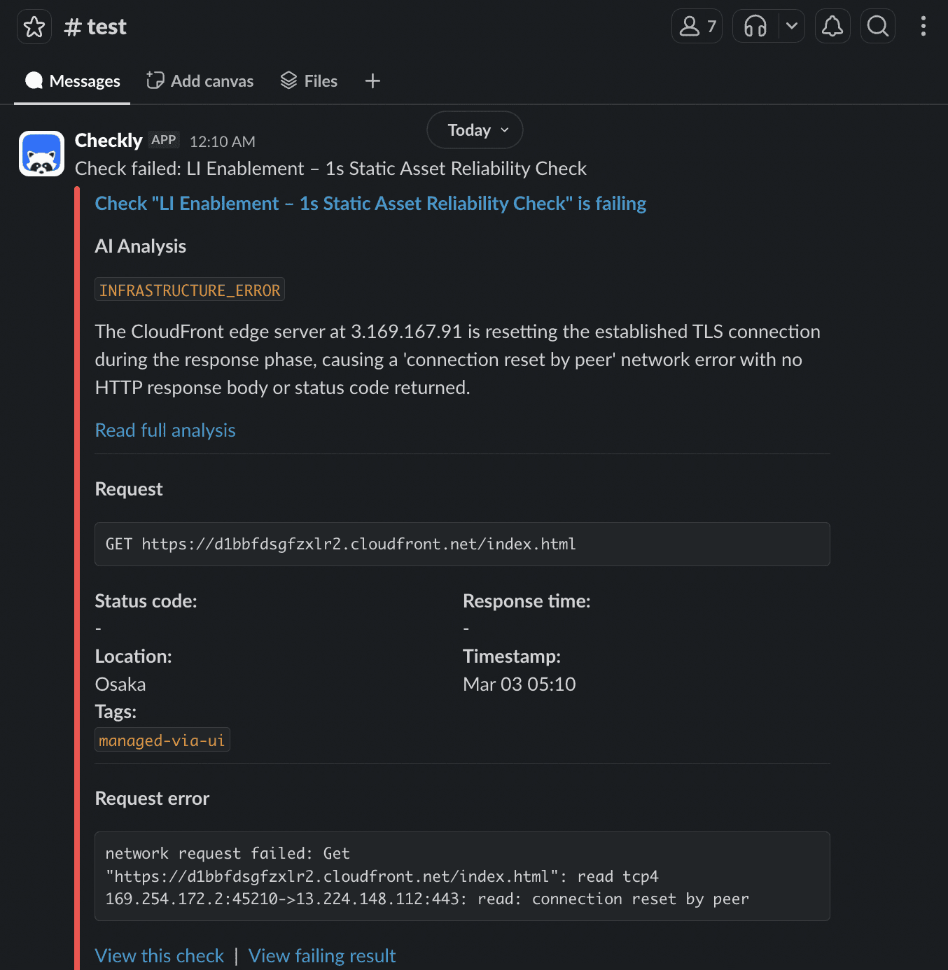Expand the Today divider chevron

(x=504, y=130)
